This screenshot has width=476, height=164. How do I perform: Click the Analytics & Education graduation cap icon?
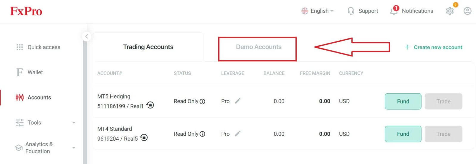point(19,148)
